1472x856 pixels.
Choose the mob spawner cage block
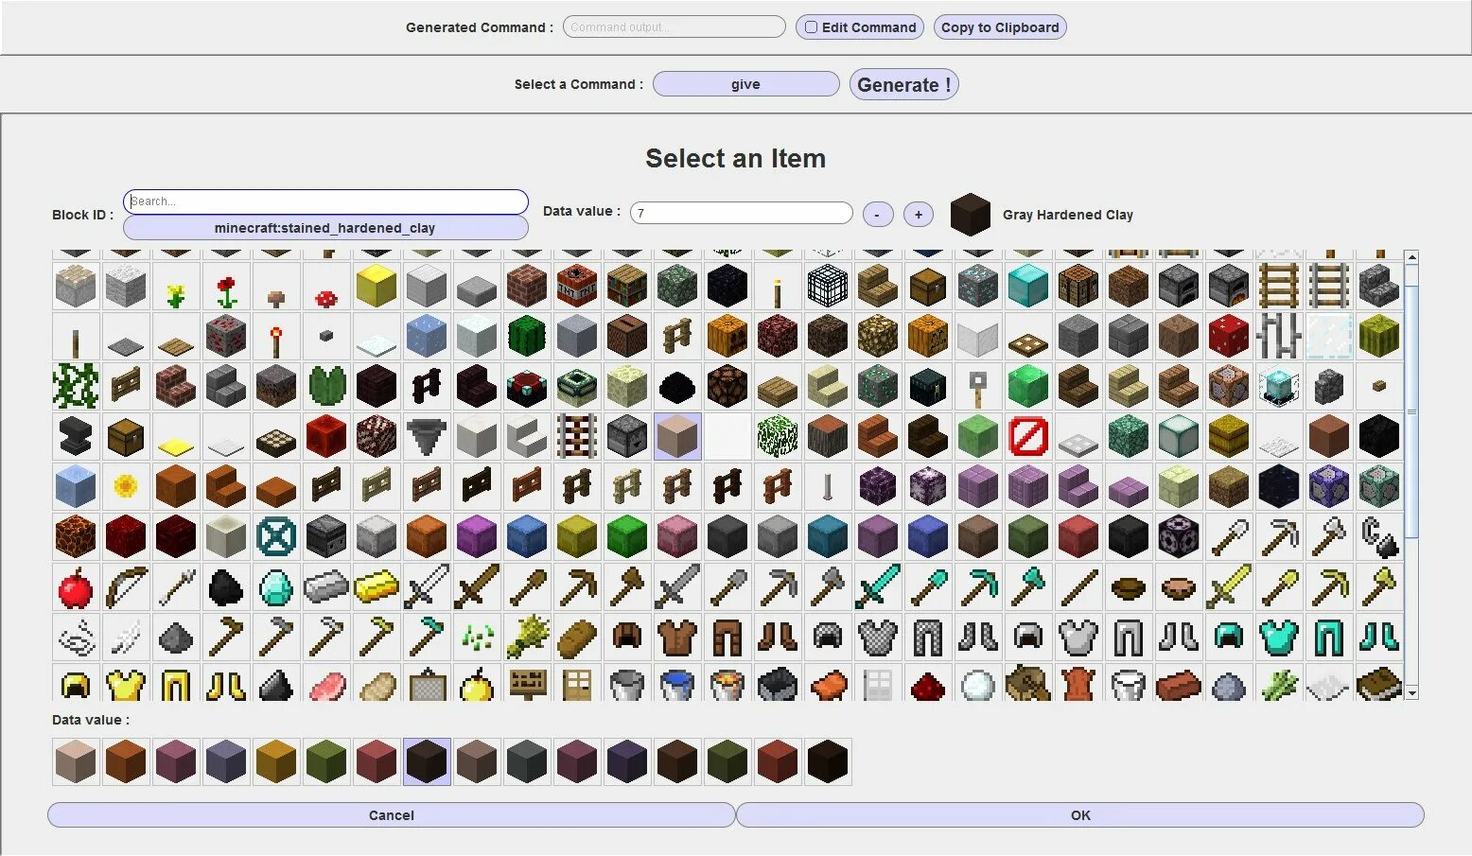click(828, 286)
